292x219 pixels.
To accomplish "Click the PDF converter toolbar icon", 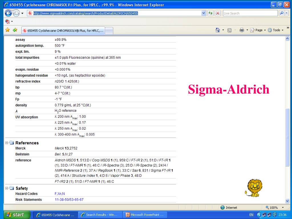I will point(7,22).
